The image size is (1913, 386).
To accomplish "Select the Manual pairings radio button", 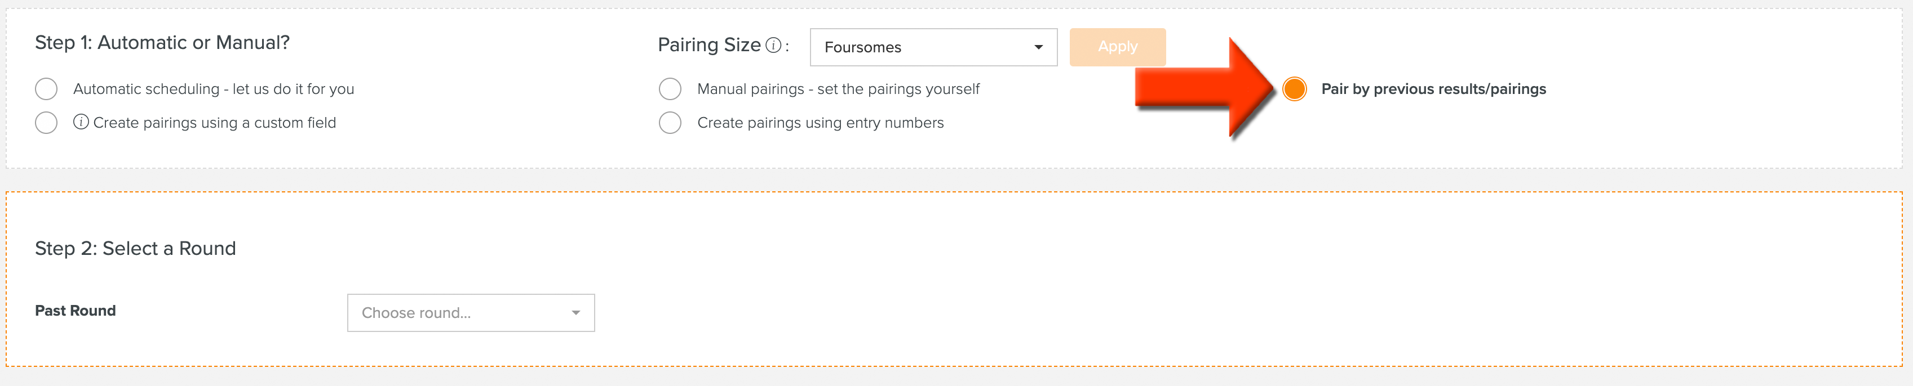I will pos(670,89).
